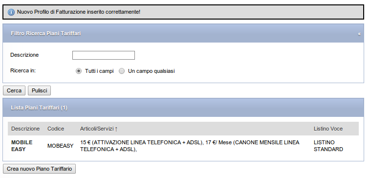Click the 'Lista Piani Tariffari (1)' panel header
This screenshot has height=178, width=371.
point(39,108)
